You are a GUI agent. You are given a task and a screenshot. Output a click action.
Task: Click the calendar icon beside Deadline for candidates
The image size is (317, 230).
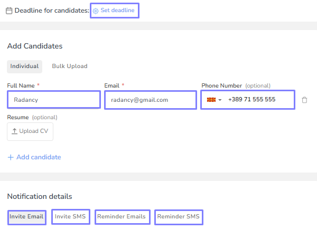tap(9, 11)
